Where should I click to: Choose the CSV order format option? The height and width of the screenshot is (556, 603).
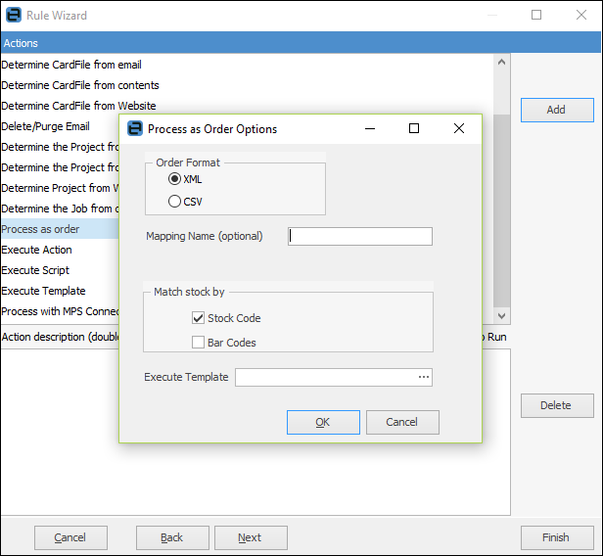[x=175, y=202]
